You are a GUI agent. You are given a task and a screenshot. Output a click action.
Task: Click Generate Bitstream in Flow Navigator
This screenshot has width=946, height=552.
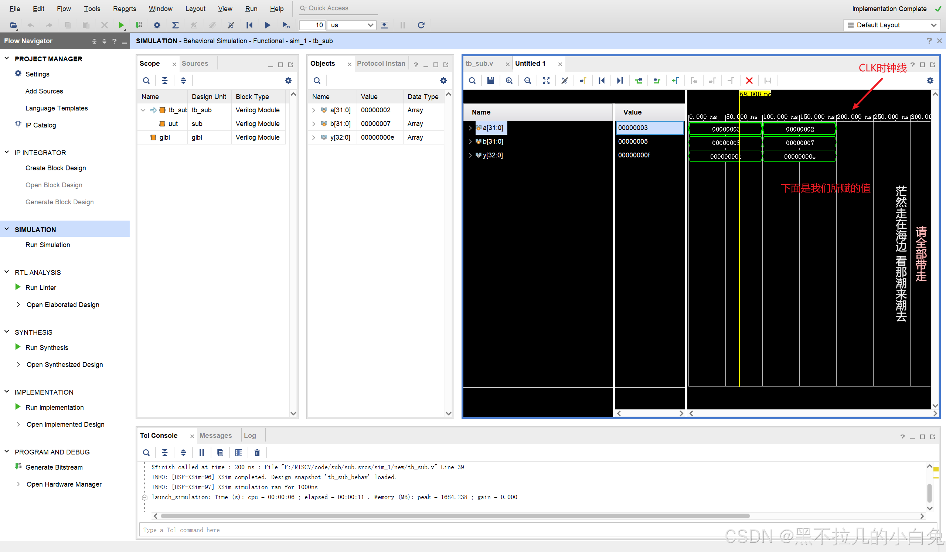[x=54, y=467]
